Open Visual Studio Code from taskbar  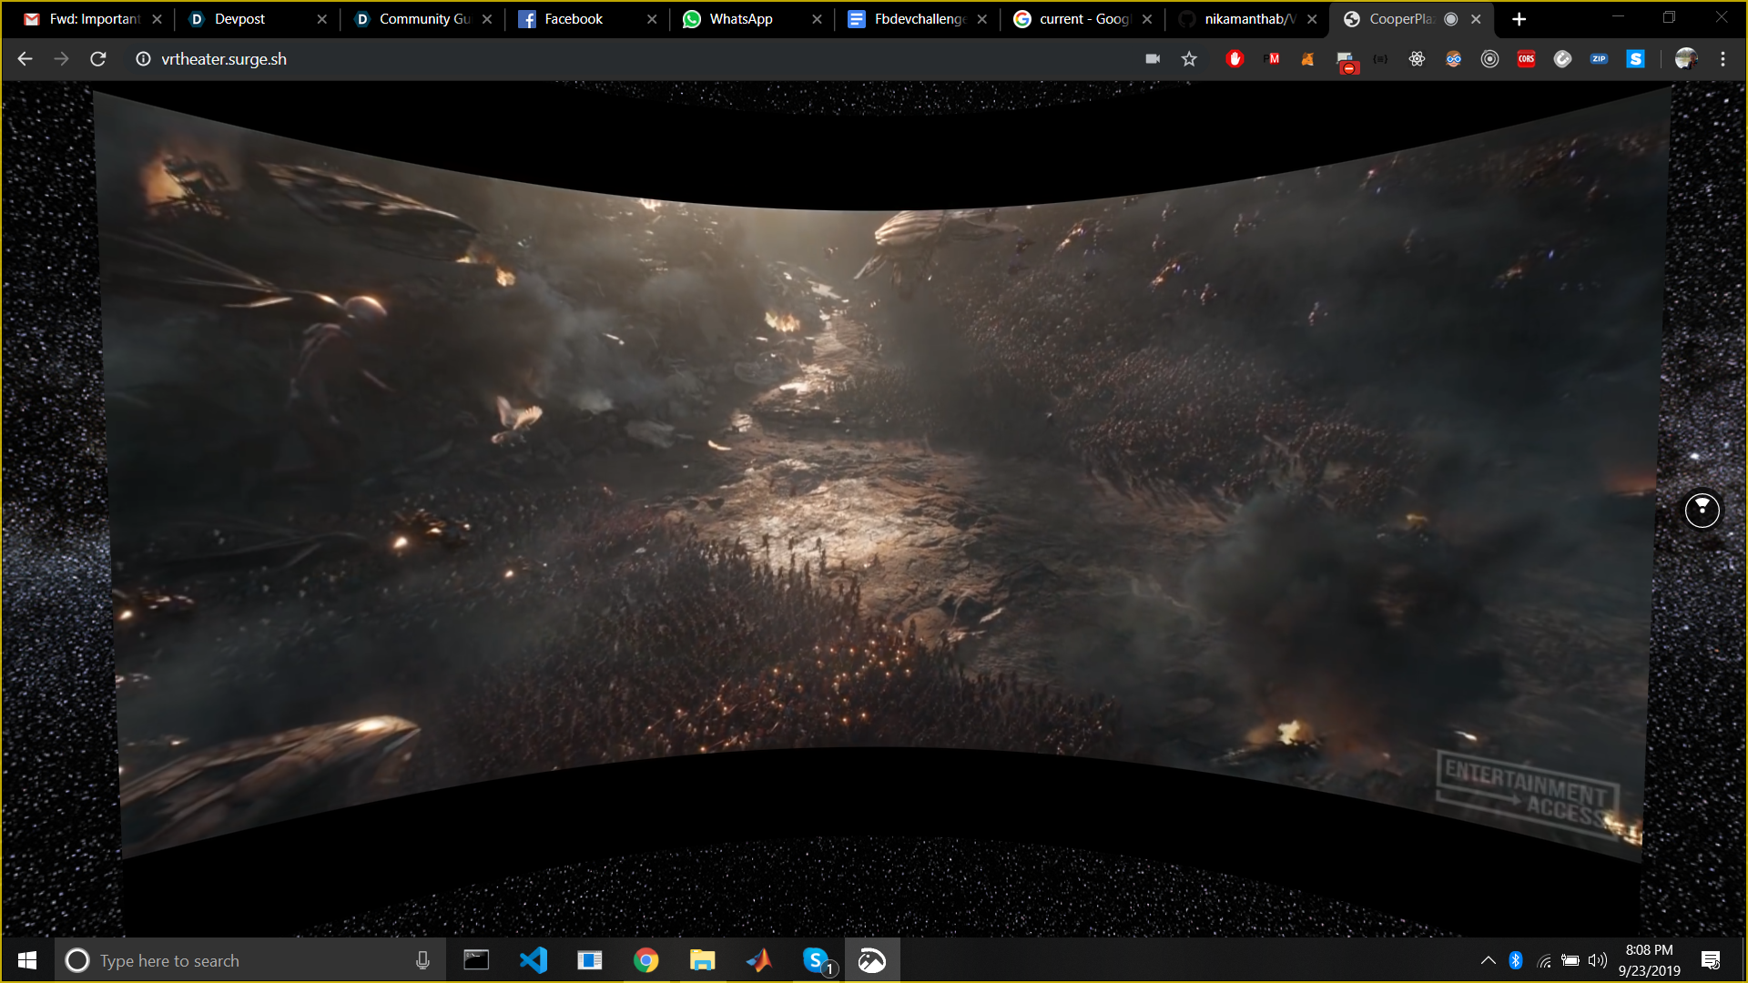pos(533,960)
